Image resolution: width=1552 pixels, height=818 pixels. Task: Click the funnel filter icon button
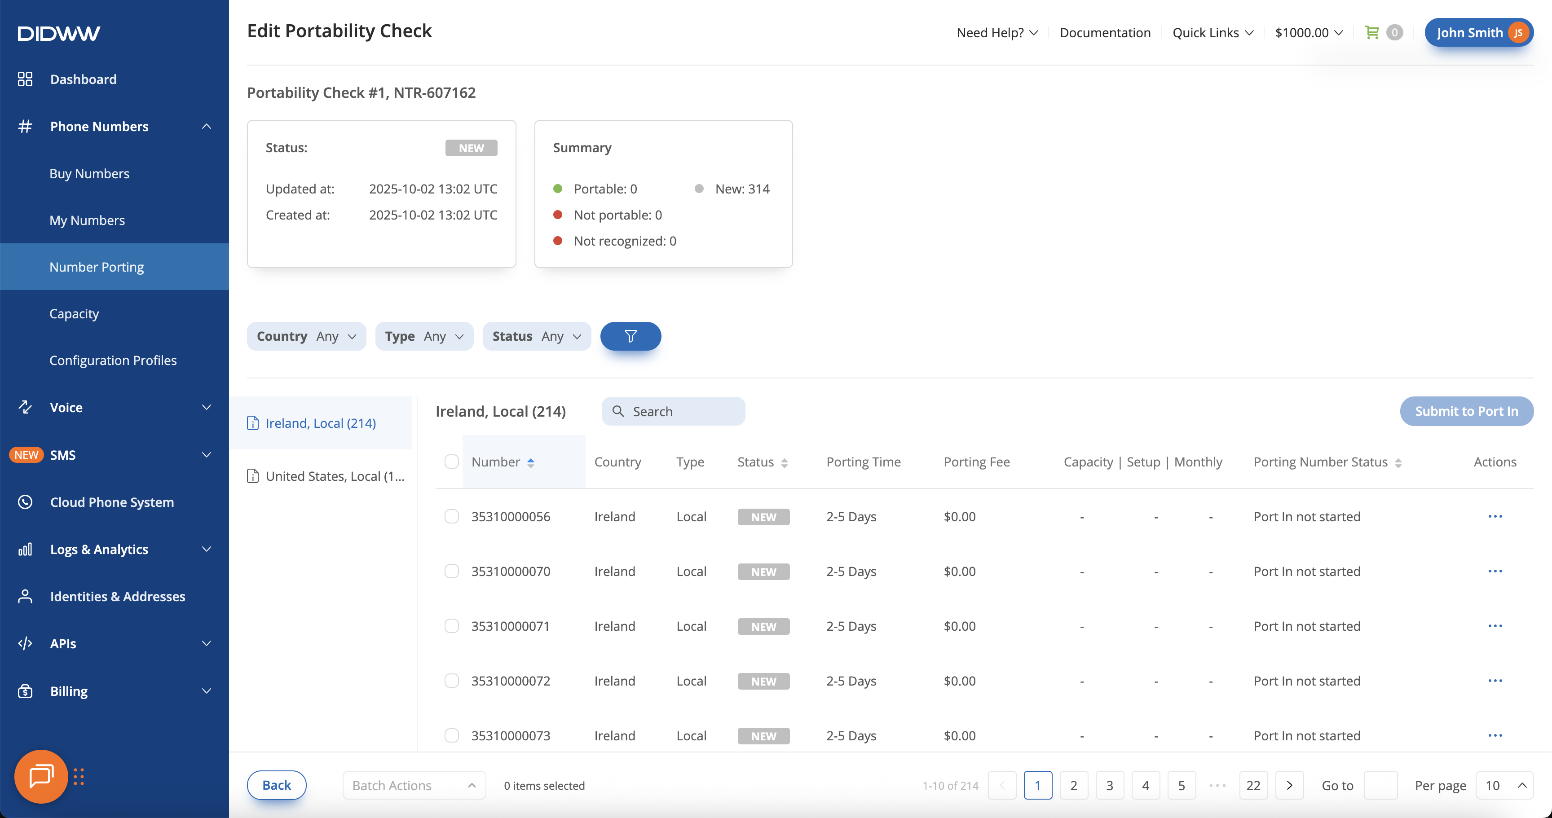click(x=630, y=336)
